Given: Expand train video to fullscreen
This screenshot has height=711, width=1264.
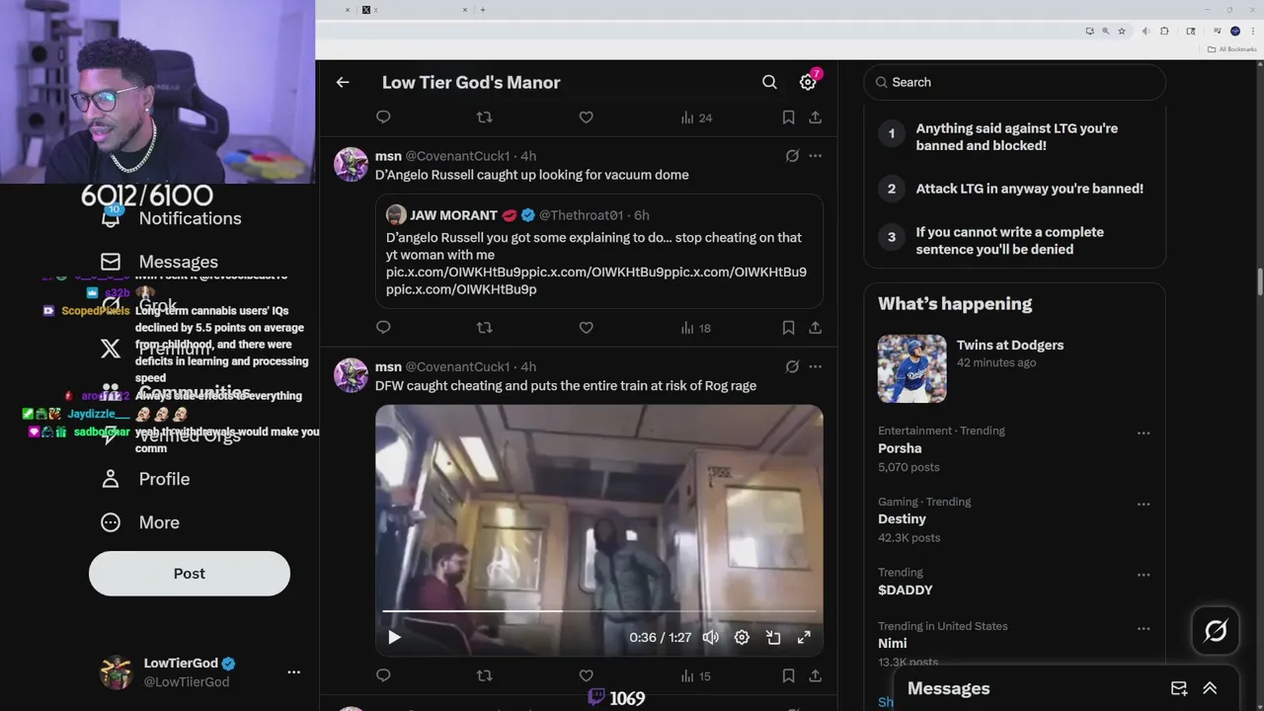Looking at the screenshot, I should [804, 637].
